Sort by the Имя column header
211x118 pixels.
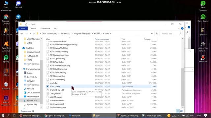point(48,39)
